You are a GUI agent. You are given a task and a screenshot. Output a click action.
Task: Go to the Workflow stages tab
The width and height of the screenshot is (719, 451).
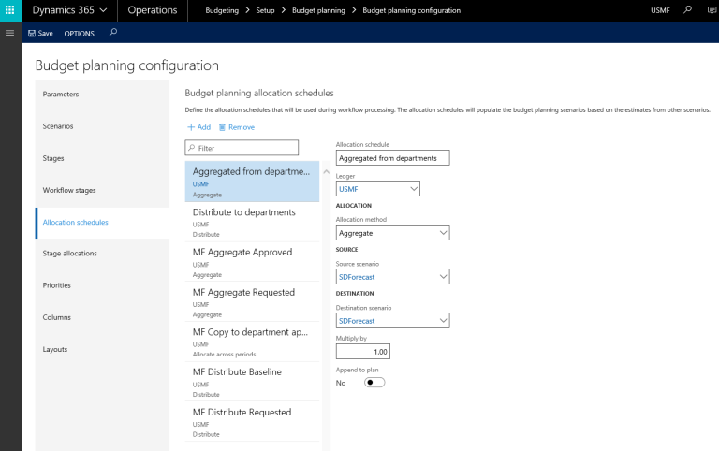(x=69, y=190)
